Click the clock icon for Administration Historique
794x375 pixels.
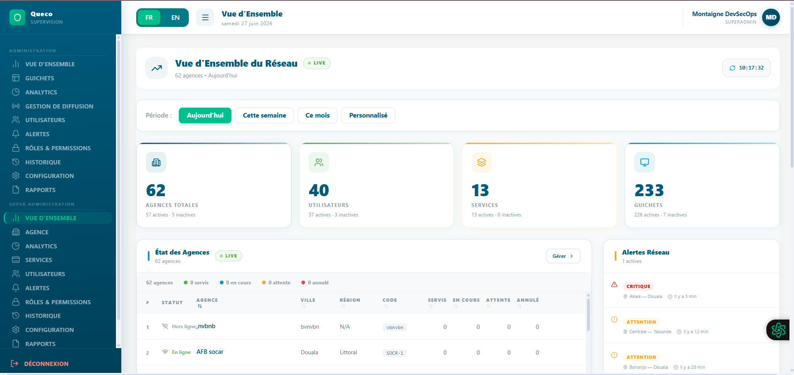click(16, 162)
